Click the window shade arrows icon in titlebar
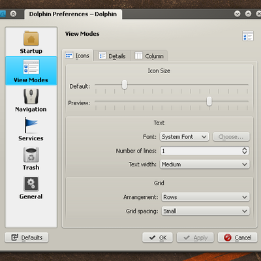 point(13,14)
